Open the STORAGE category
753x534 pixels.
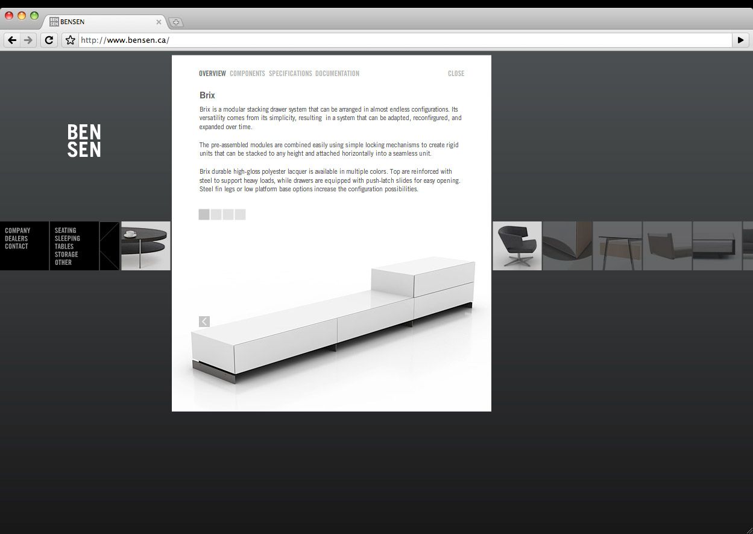(x=66, y=254)
